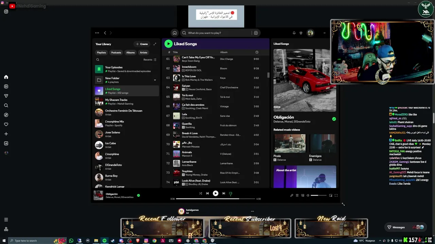
Task: Open My Shazam Tracks playlist
Action: (x=126, y=102)
